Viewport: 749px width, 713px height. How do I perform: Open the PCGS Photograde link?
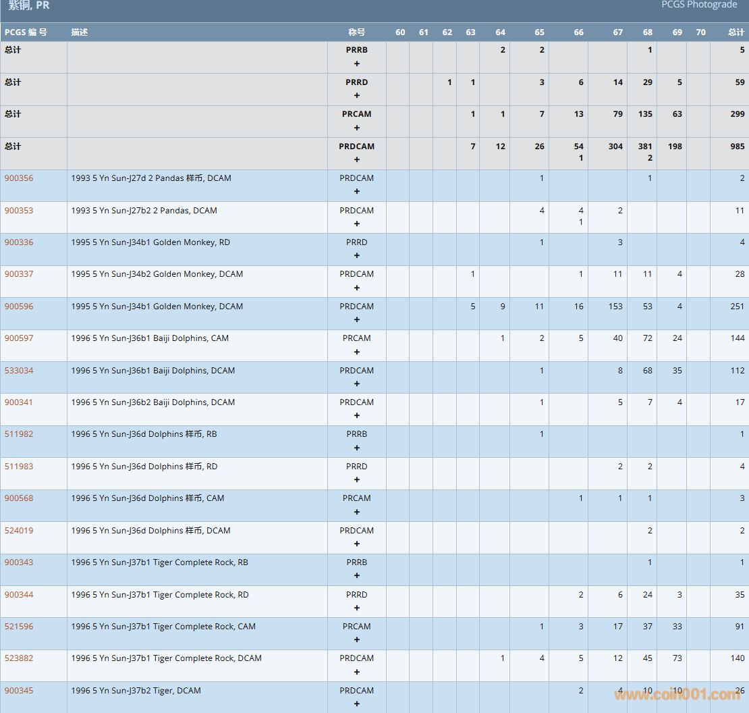tap(699, 5)
